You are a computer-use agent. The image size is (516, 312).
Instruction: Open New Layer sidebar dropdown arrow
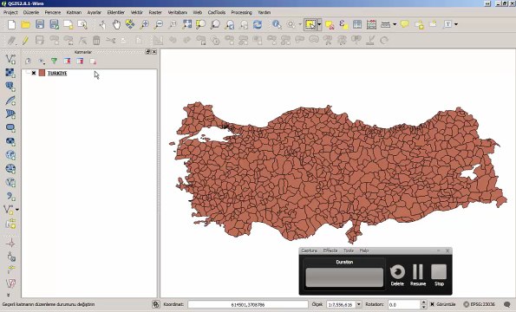point(17,210)
